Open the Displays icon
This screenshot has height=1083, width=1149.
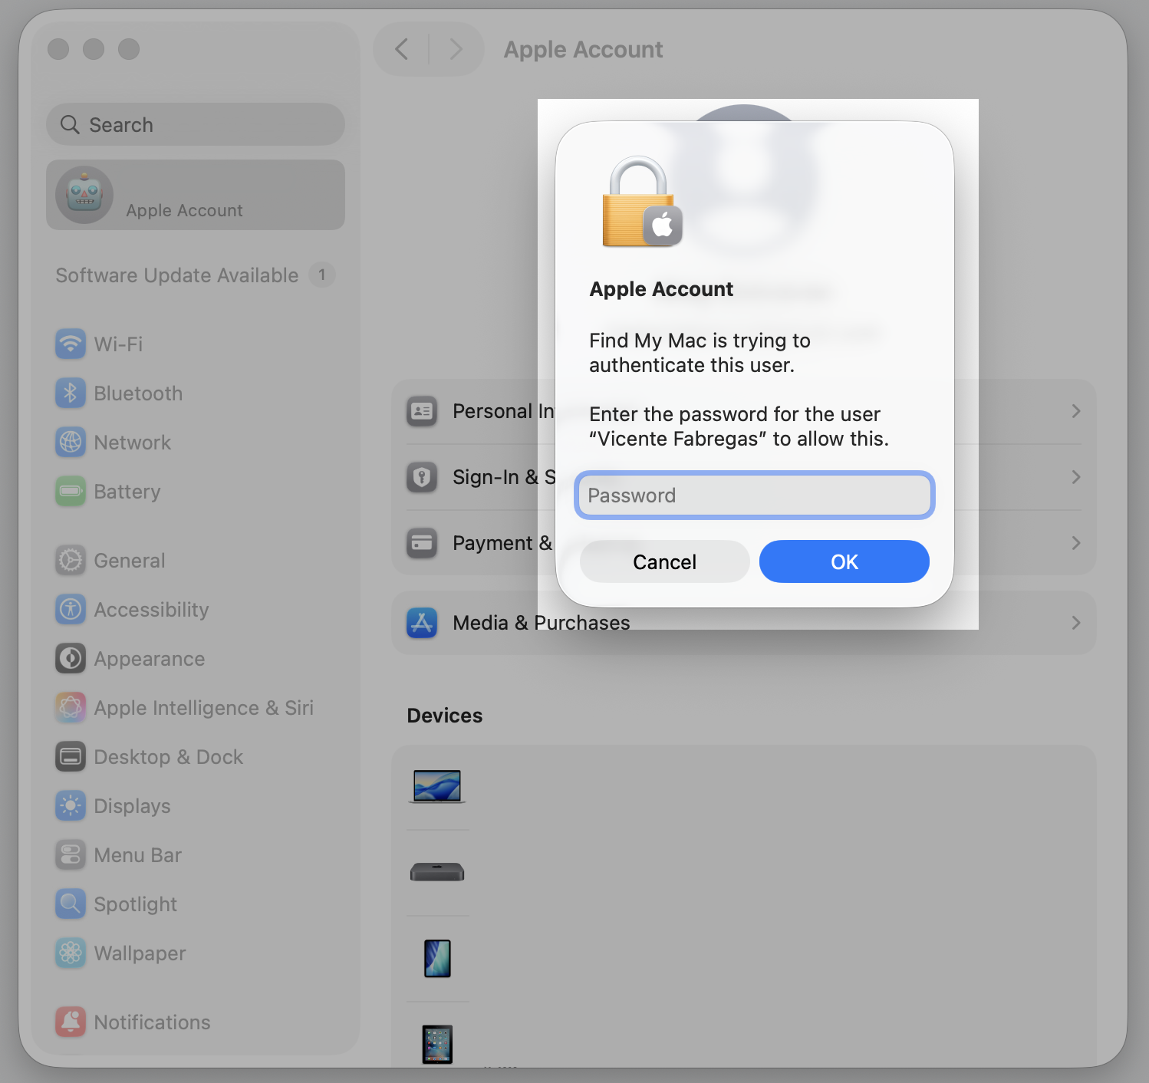tap(71, 805)
